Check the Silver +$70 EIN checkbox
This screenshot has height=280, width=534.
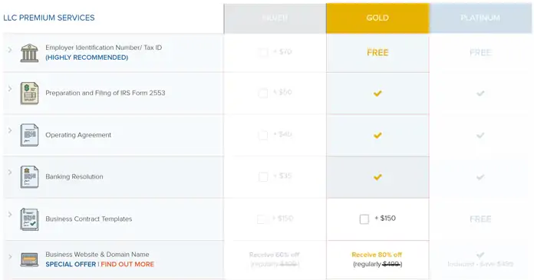tap(263, 52)
